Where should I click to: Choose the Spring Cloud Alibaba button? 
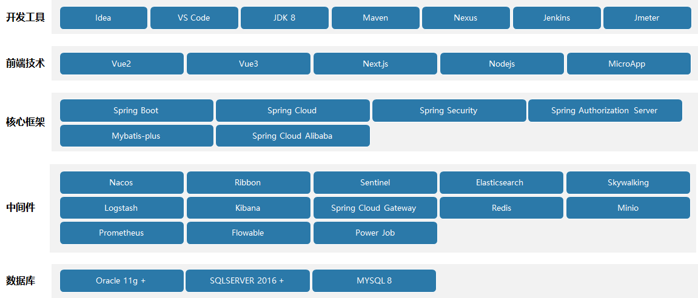point(292,136)
